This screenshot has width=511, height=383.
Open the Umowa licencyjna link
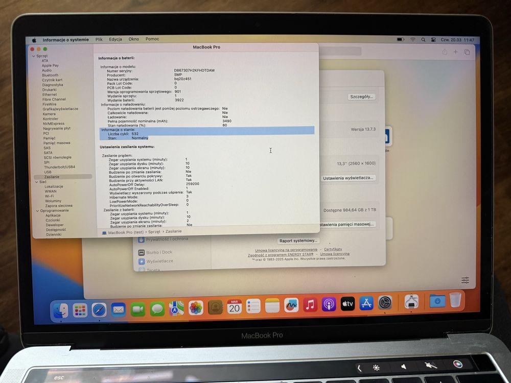tap(335, 254)
